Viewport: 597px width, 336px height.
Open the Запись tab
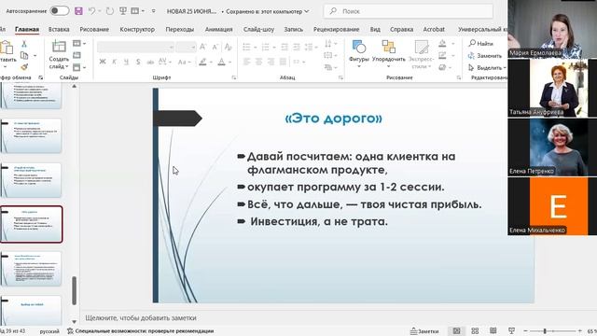[294, 29]
